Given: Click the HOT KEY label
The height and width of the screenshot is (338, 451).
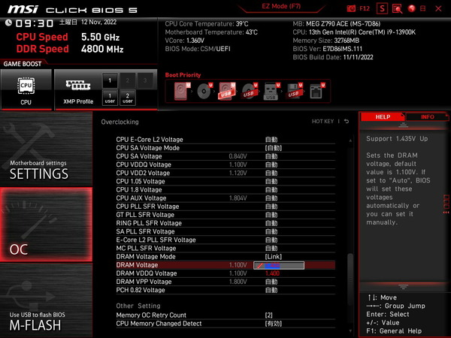Looking at the screenshot, I should [322, 121].
